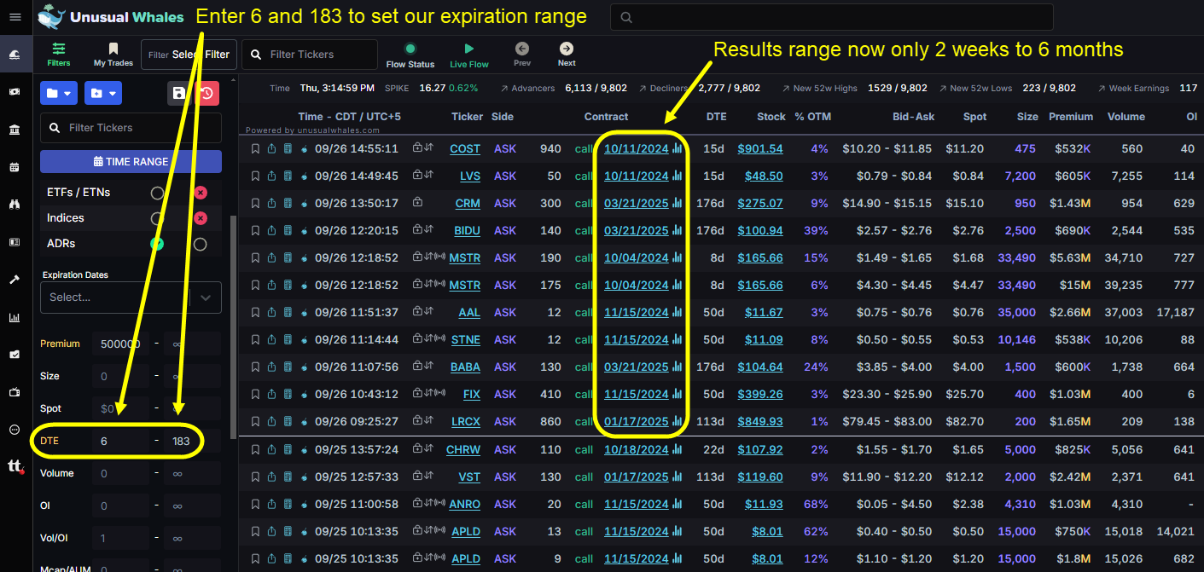Click whale icon on the AAL row
1204x572 pixels.
coord(304,312)
